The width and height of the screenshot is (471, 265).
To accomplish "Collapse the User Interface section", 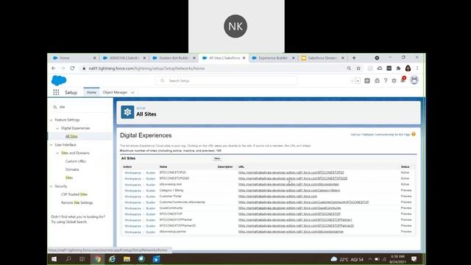I will pyautogui.click(x=51, y=145).
